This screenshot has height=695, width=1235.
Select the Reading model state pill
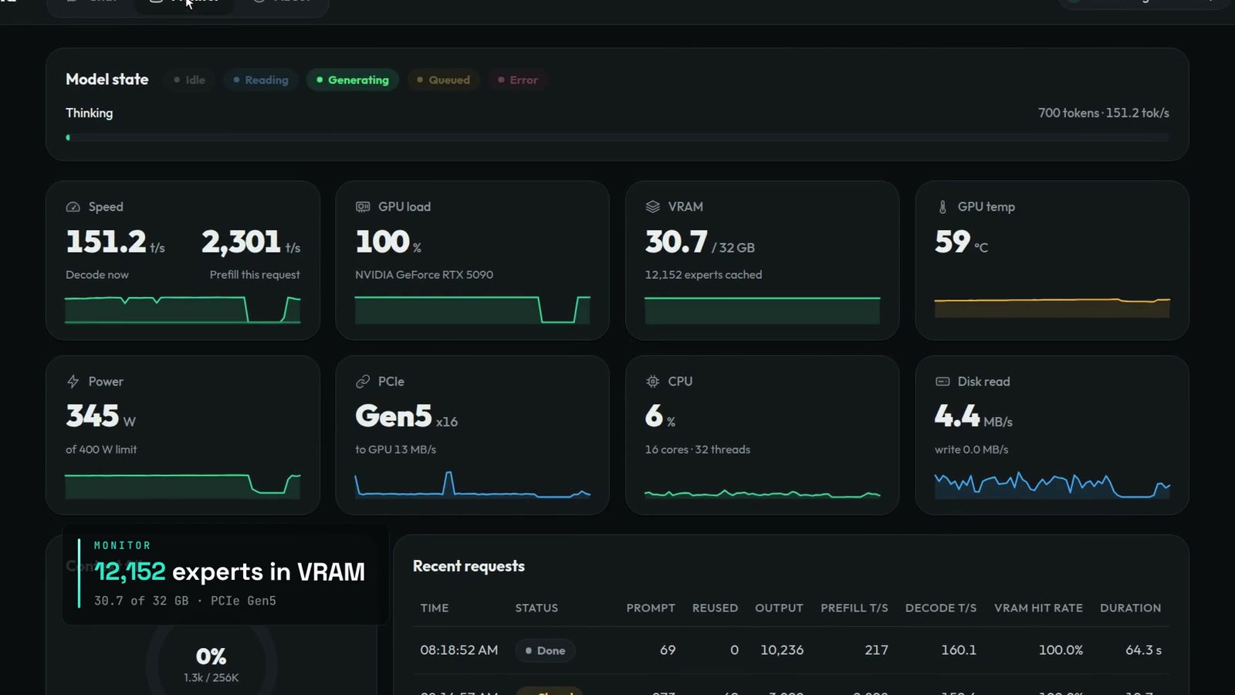click(261, 80)
